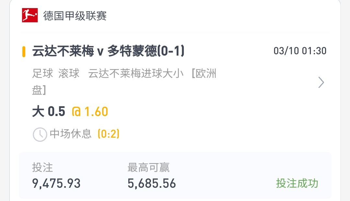Click the 滚球 in-play label
This screenshot has height=201, width=350.
point(69,73)
